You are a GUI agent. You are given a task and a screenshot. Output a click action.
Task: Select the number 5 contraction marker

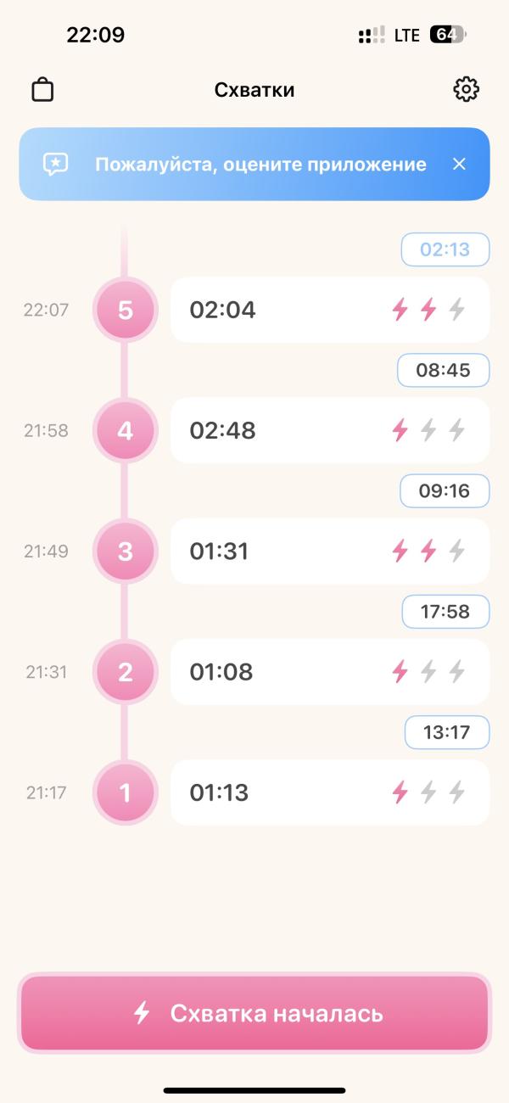click(126, 310)
